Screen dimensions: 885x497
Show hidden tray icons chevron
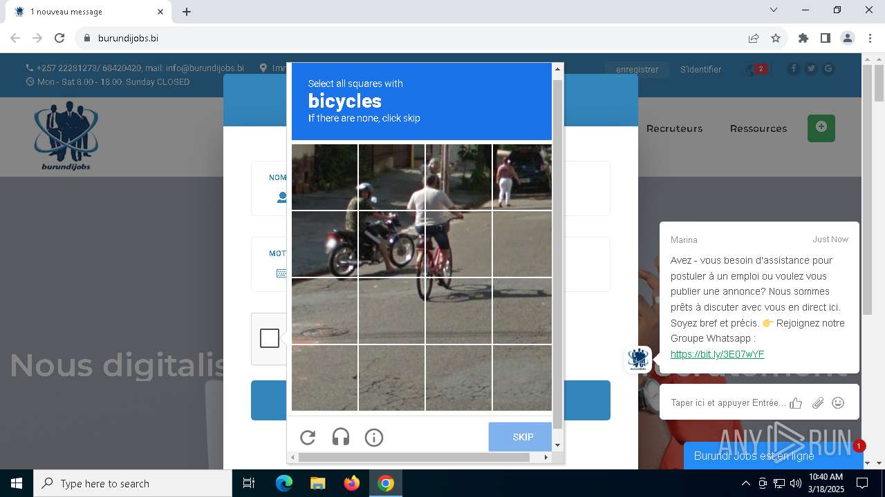coord(745,483)
